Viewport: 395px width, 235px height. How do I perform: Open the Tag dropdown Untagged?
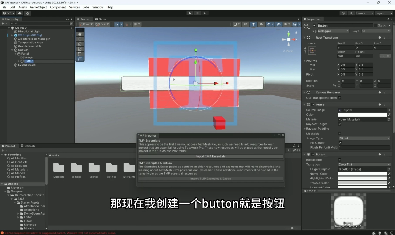(333, 31)
